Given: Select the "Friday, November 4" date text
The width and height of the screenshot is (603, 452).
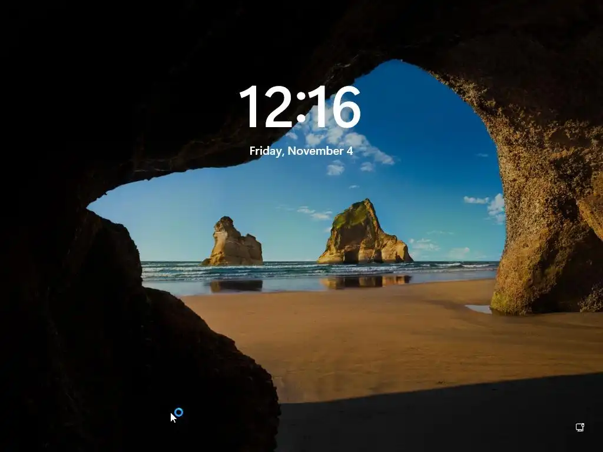Looking at the screenshot, I should click(x=301, y=151).
